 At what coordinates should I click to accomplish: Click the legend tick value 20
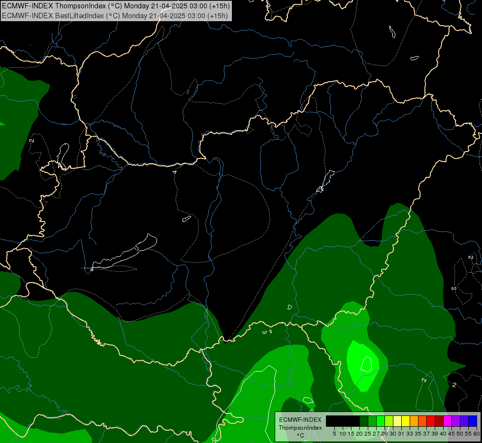[x=359, y=434]
